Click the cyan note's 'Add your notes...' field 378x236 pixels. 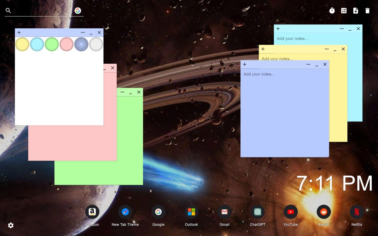pos(292,38)
